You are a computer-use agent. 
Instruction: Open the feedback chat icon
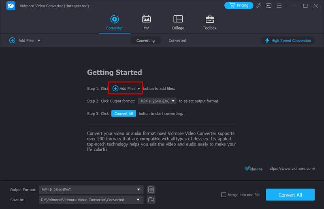click(269, 6)
